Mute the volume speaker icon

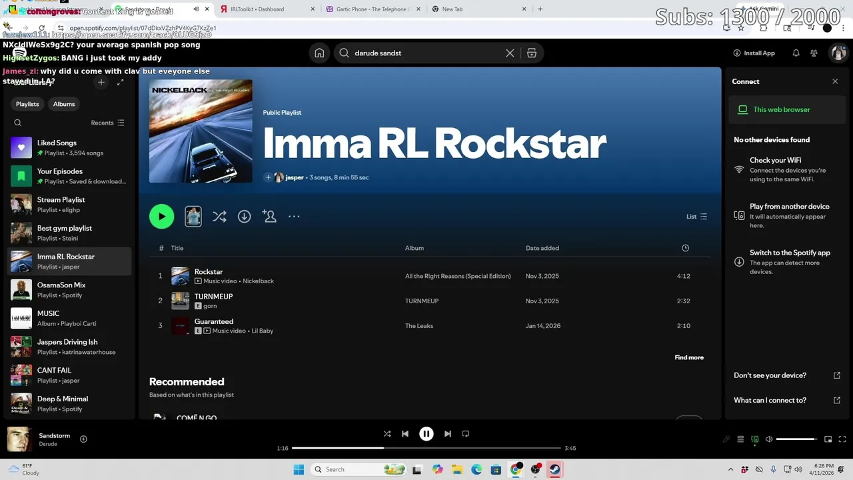tap(769, 439)
